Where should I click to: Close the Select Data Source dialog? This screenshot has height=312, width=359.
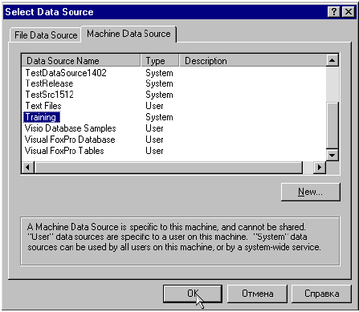click(349, 12)
